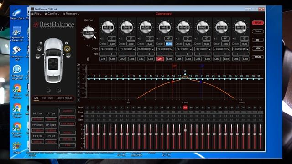Switch delay units to MS

click(x=36, y=98)
